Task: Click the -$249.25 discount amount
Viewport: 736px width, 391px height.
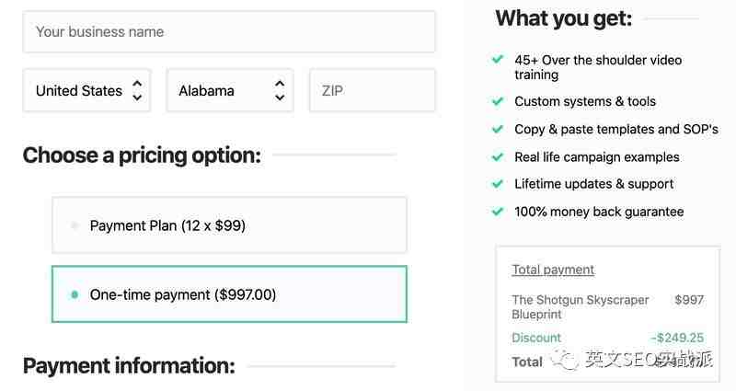Action: pos(677,338)
